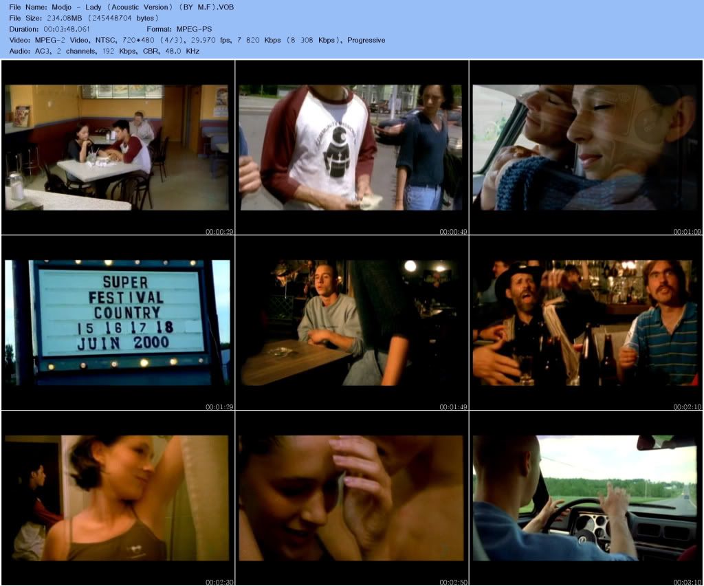The width and height of the screenshot is (704, 586).
Task: Select the Audio AC3 info line
Action: click(x=104, y=51)
